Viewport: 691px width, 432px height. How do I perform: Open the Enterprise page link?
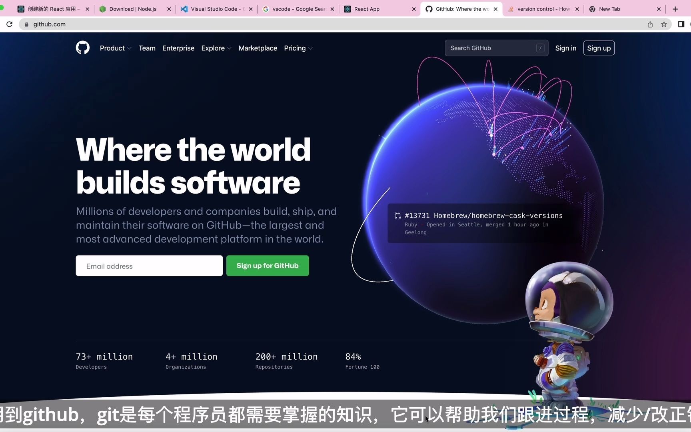click(178, 48)
